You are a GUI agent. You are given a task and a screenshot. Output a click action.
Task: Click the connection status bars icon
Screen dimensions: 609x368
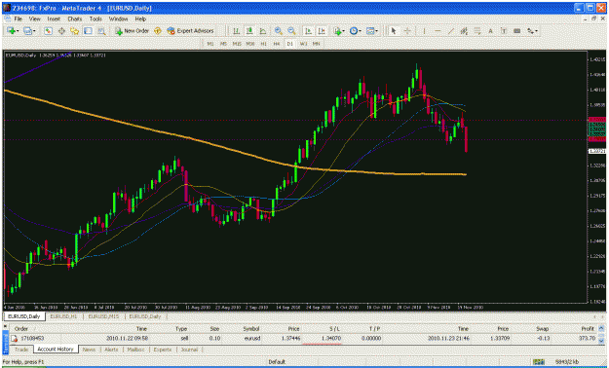538,362
